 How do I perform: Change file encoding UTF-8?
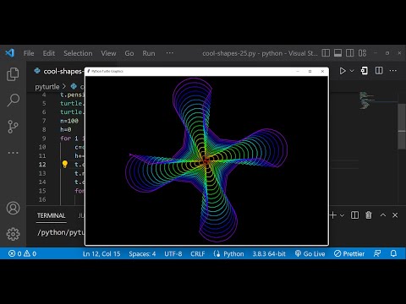click(173, 254)
